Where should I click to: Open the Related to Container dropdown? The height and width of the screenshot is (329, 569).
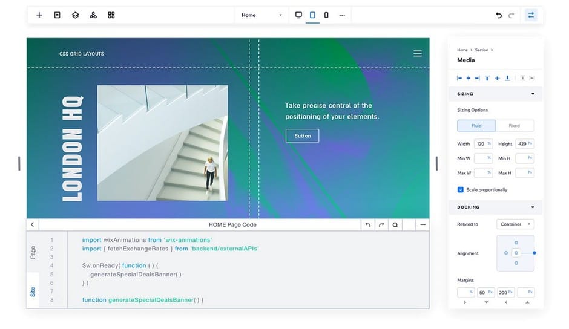point(515,224)
